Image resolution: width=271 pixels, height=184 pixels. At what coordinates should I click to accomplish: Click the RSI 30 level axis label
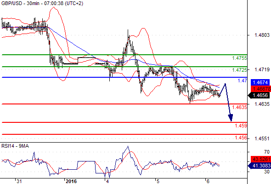267,172
